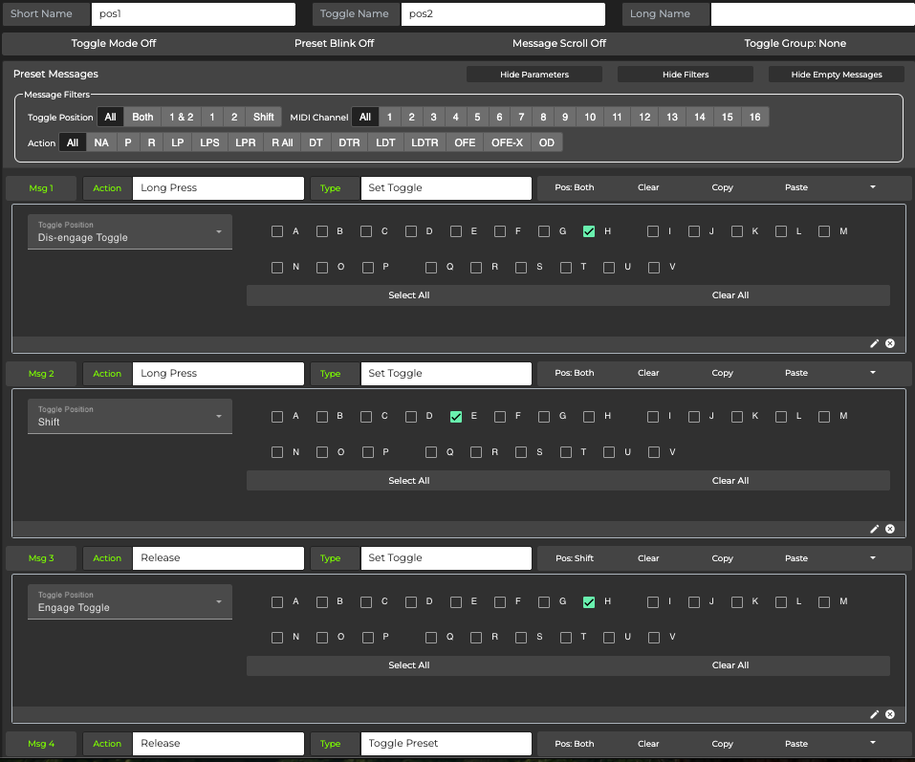Viewport: 915px width, 762px height.
Task: Open Engage Toggle position dropdown in Msg 3
Action: [x=129, y=601]
